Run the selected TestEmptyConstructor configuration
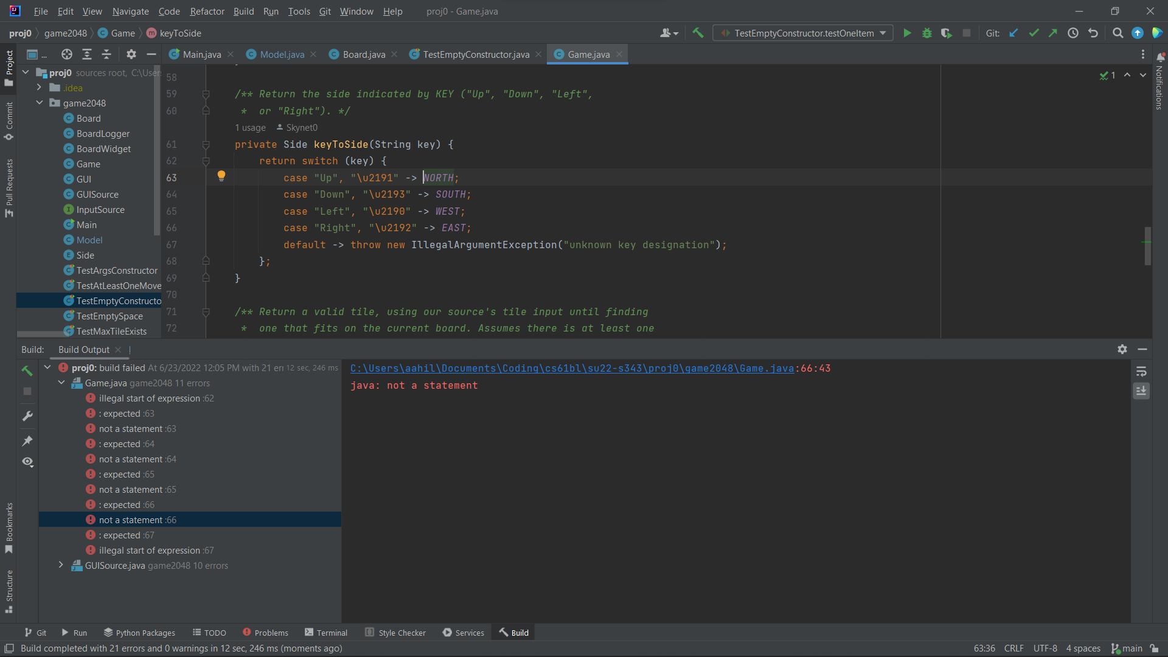Image resolution: width=1168 pixels, height=657 pixels. point(907,33)
